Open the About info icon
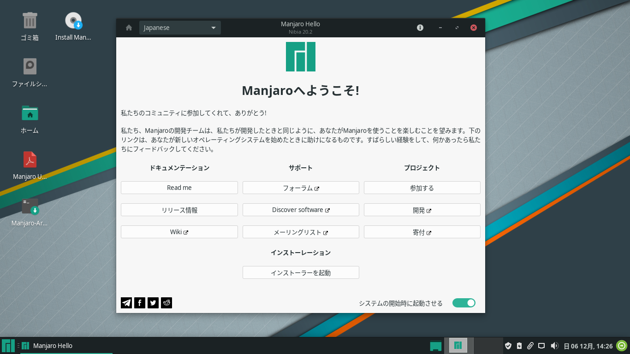 (420, 28)
